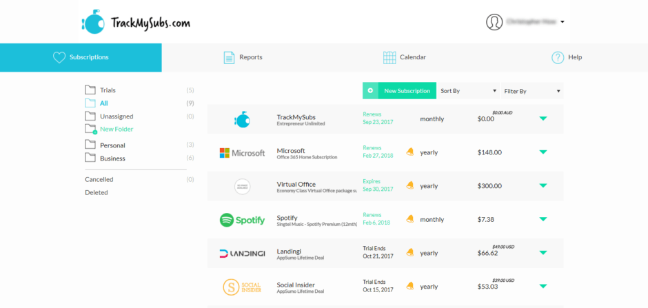Viewport: 648px width, 308px height.
Task: Click the Landingi subscription name
Action: (288, 251)
